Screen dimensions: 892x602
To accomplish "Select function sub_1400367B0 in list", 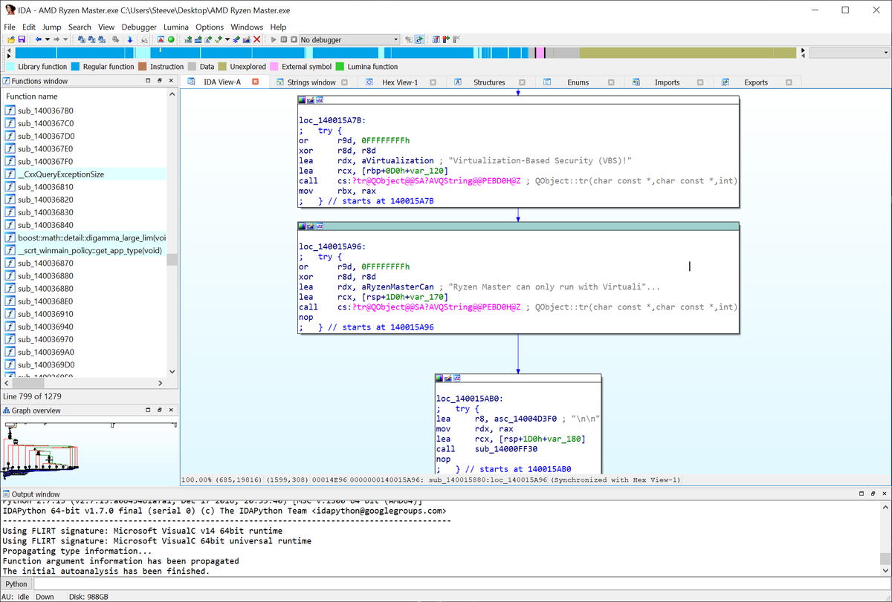I will [84, 111].
